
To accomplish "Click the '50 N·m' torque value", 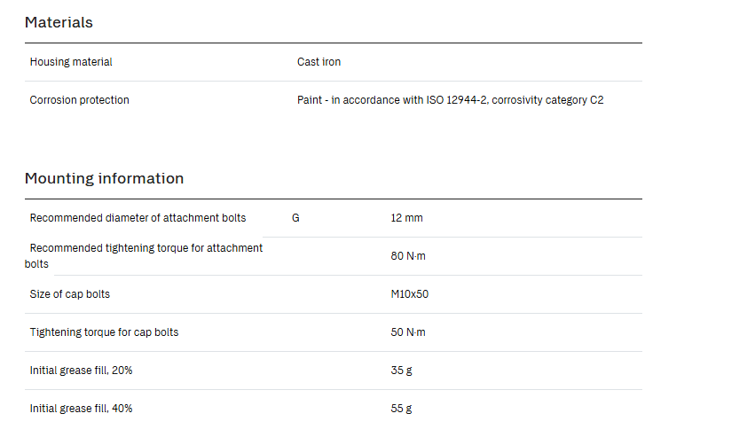I will coord(408,332).
